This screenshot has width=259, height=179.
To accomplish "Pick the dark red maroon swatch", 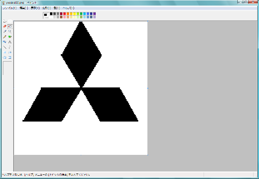I will 61,14.
